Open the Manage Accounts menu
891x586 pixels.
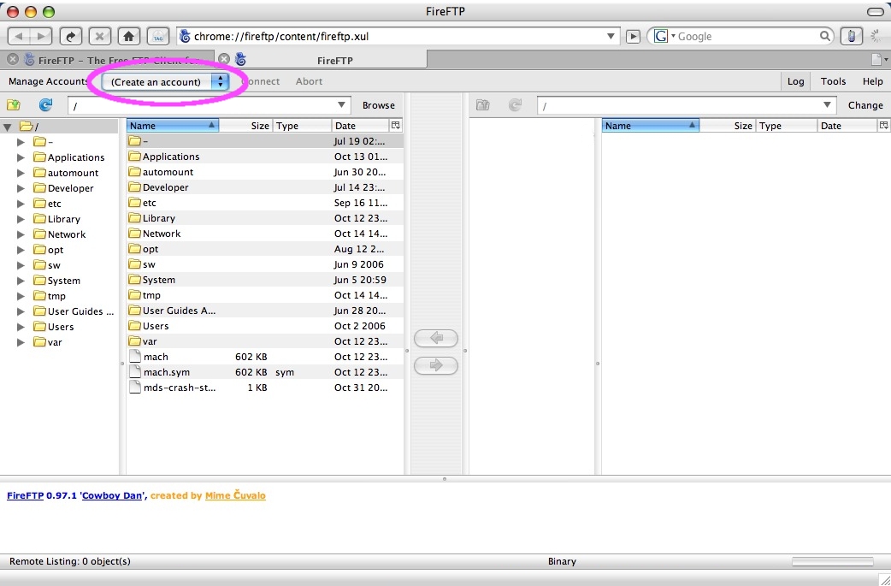[49, 81]
